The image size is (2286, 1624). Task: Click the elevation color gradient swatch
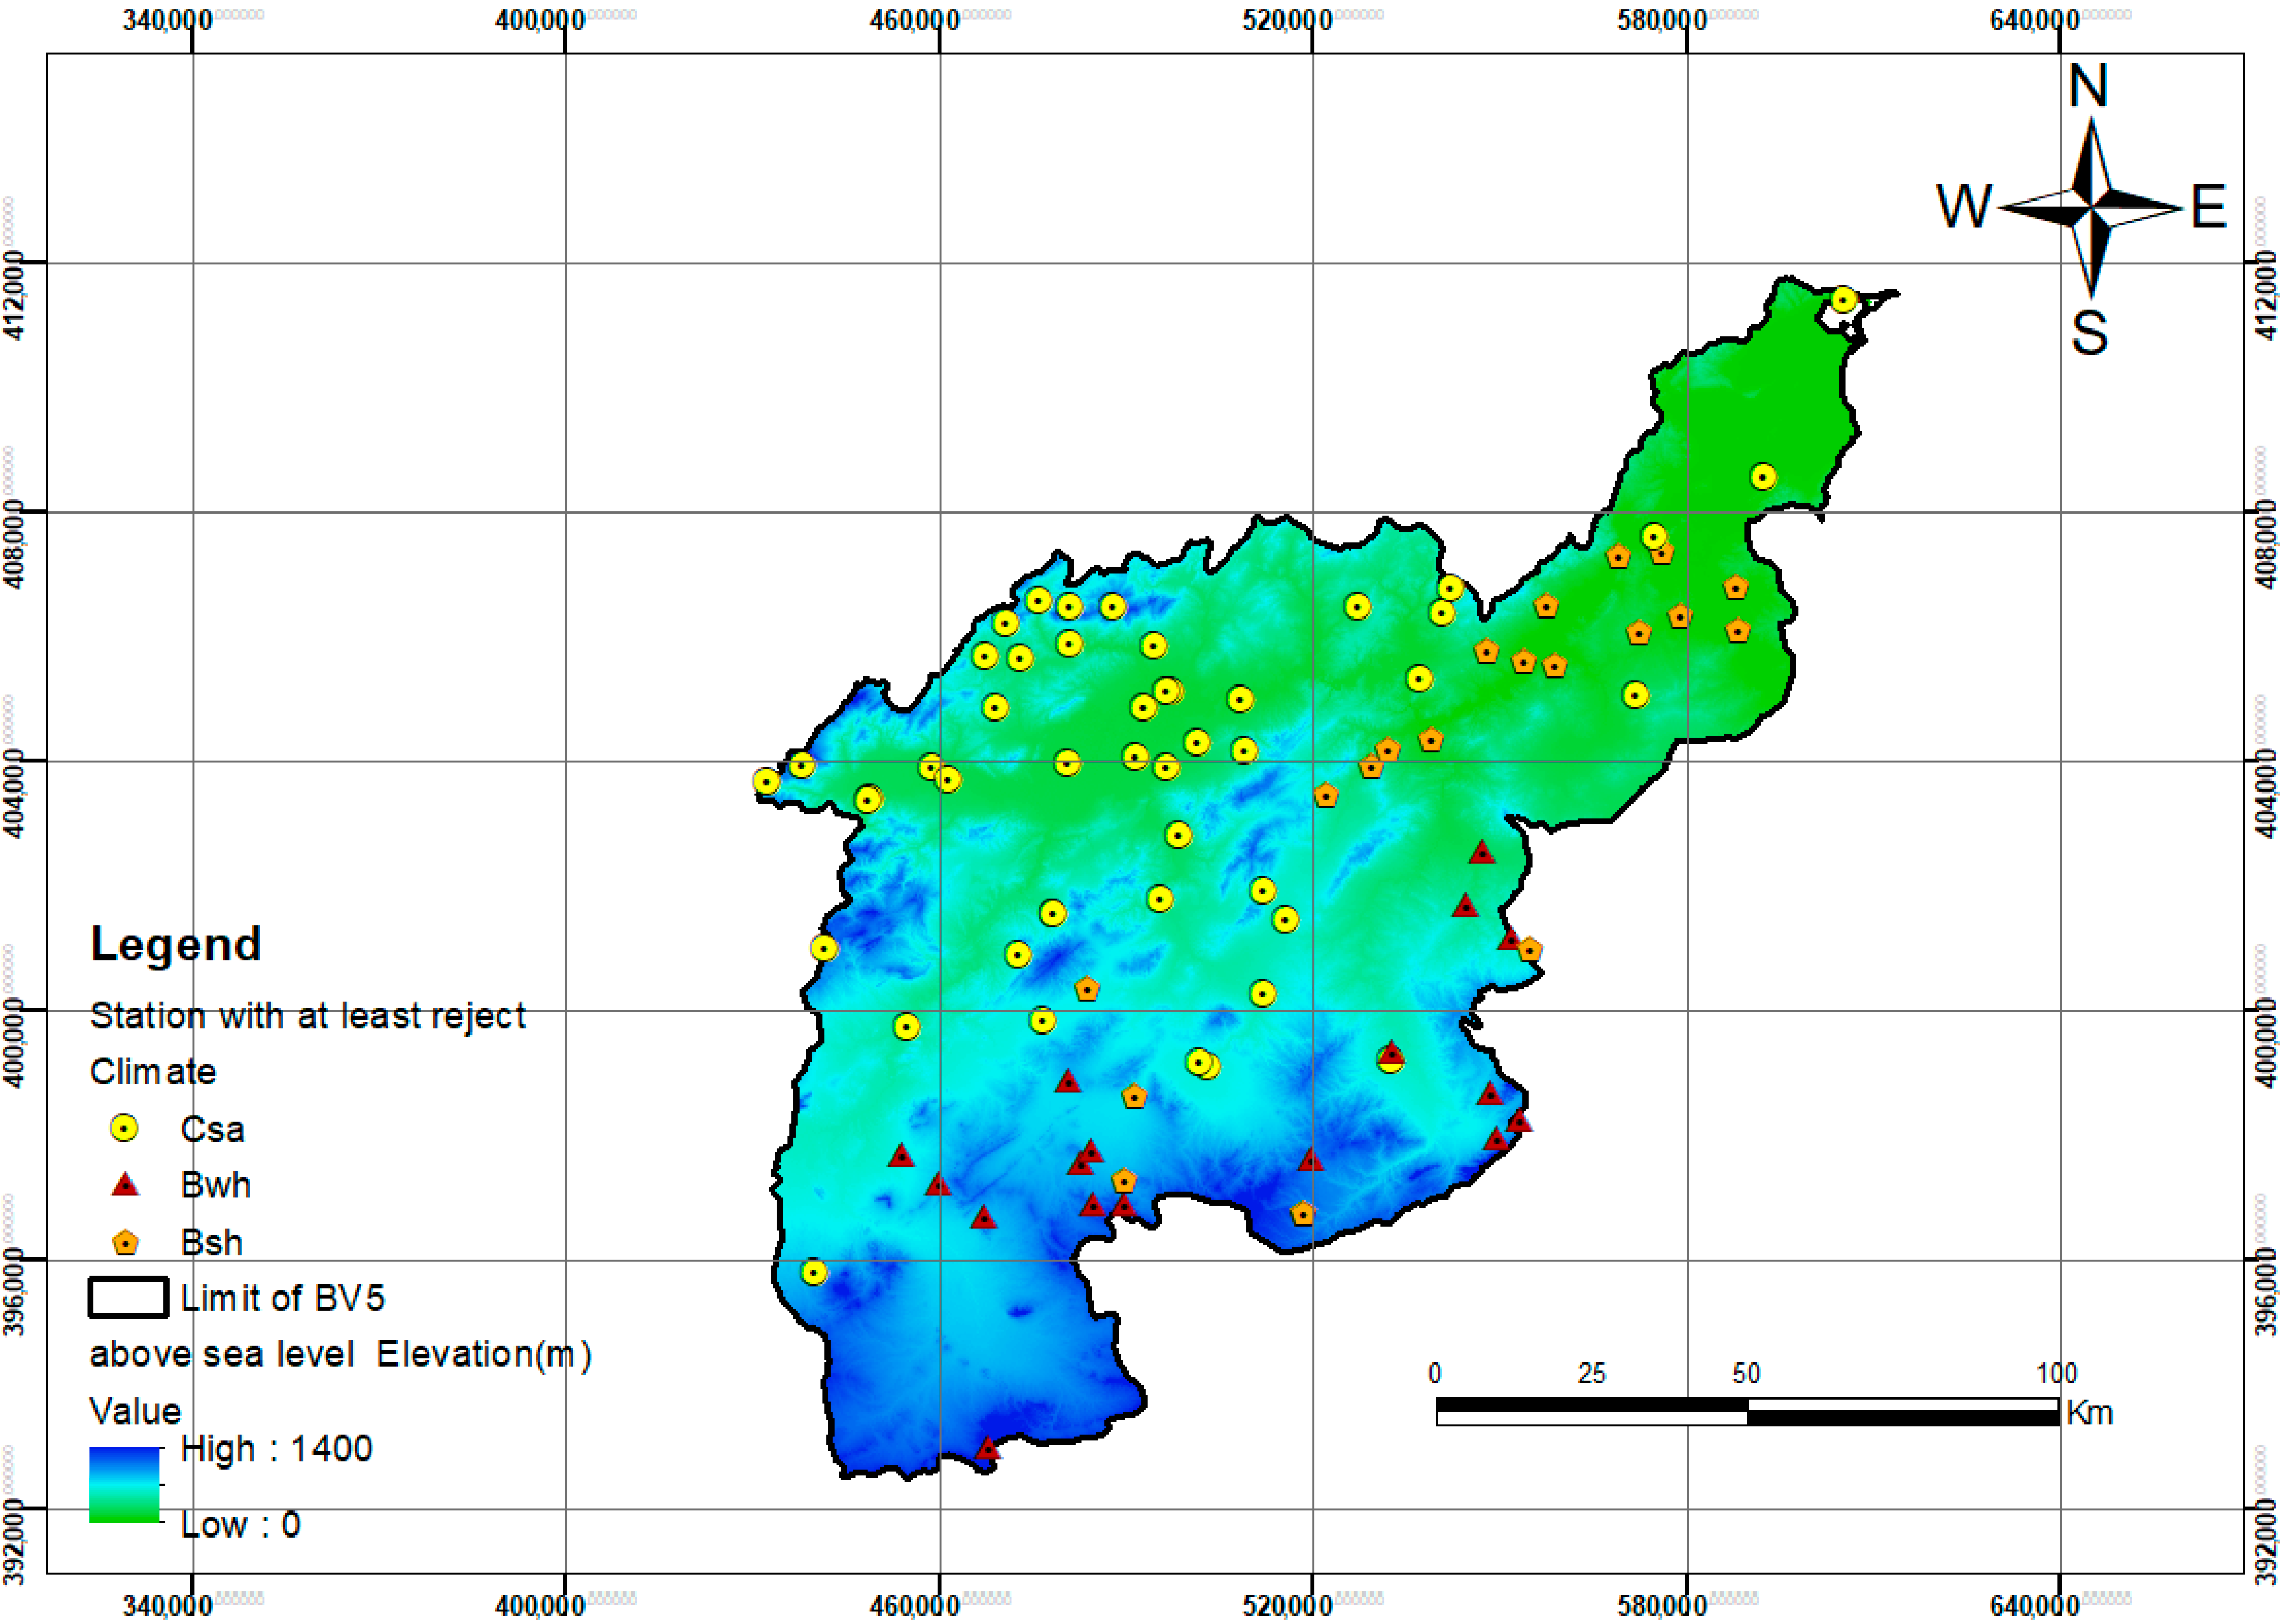(125, 1485)
